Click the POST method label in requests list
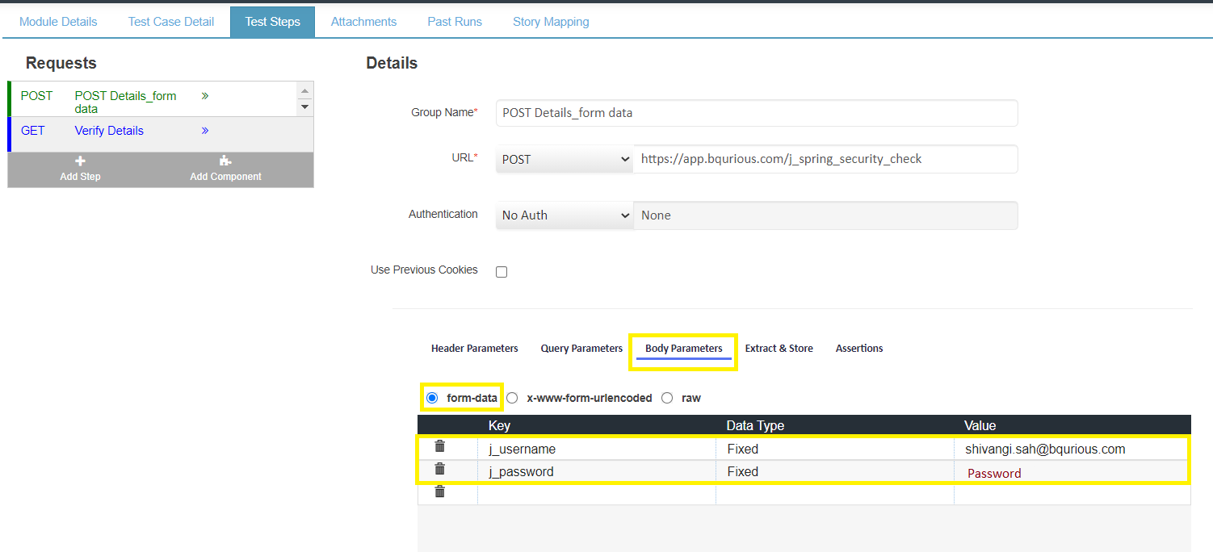The height and width of the screenshot is (552, 1213). click(36, 96)
